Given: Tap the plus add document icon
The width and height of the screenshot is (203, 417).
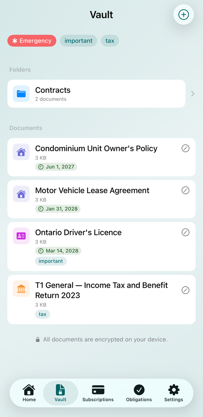Looking at the screenshot, I should [183, 14].
